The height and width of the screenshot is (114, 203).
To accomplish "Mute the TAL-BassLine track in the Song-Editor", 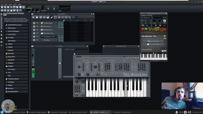I will [37, 37].
